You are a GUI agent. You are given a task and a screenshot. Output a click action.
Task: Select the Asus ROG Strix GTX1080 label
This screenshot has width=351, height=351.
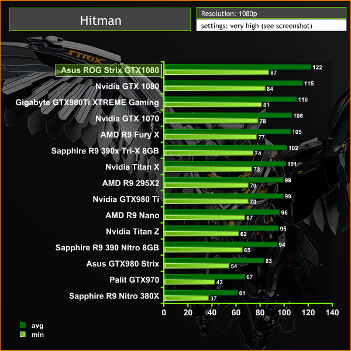point(109,70)
